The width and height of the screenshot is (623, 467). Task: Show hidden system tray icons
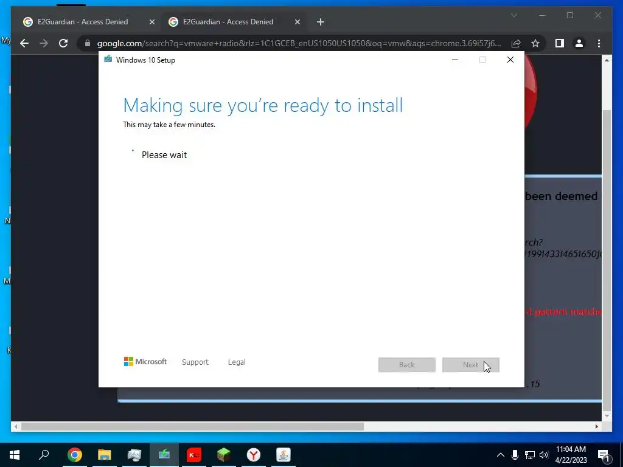point(501,455)
